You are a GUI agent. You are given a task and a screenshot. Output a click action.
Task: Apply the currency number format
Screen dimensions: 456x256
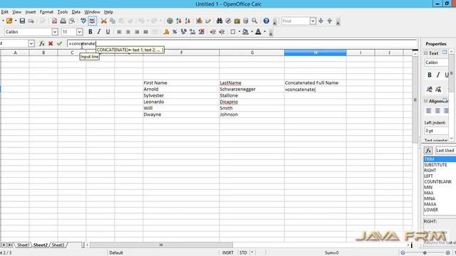point(166,32)
